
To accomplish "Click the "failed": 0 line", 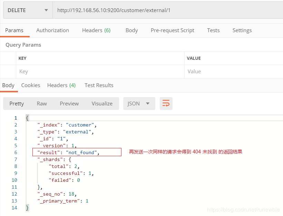I will pos(64,180).
